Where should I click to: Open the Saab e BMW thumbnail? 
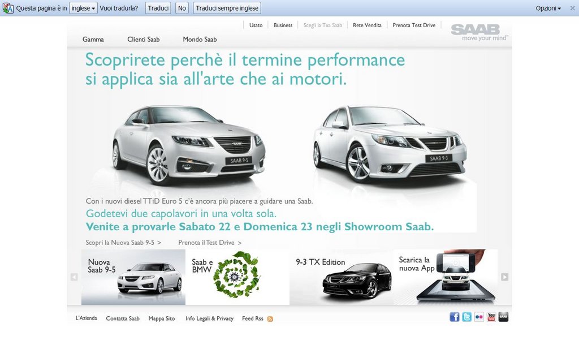click(237, 277)
